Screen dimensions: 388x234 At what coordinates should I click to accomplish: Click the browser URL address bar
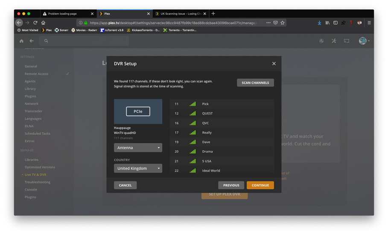[x=173, y=23]
